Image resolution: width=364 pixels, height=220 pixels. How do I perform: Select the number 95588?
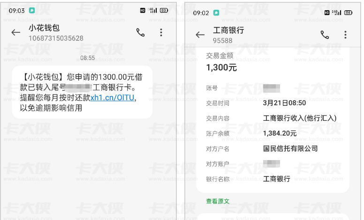(x=223, y=41)
